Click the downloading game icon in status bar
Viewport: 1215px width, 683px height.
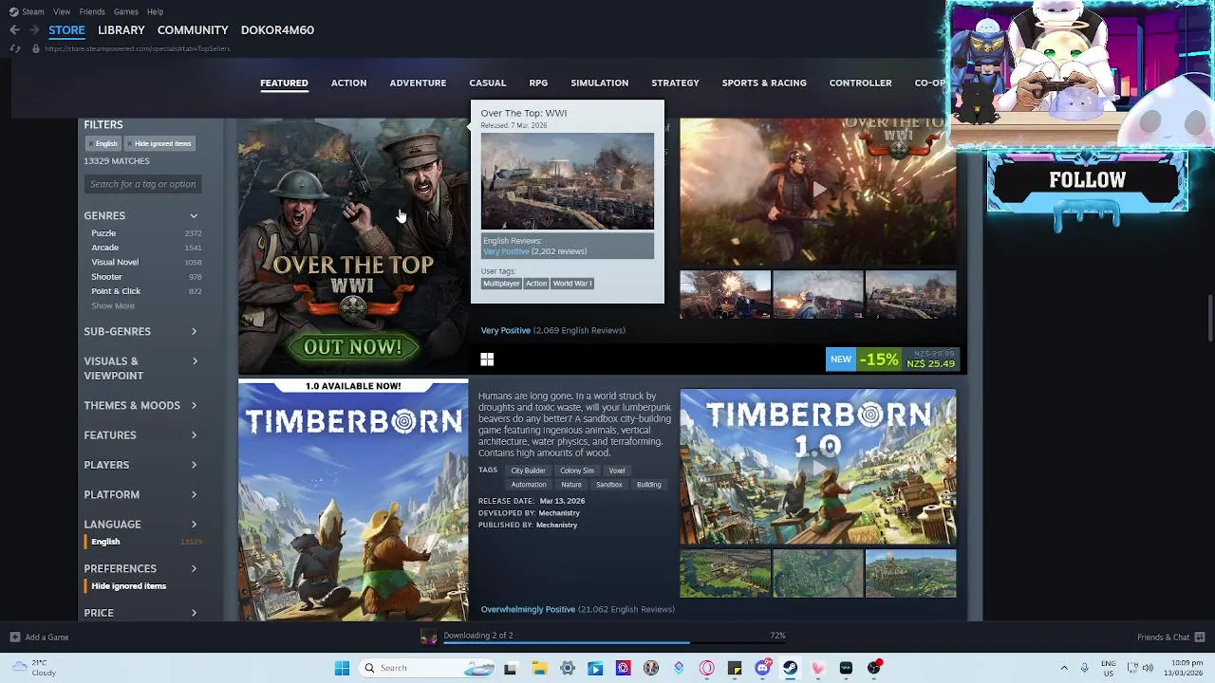429,637
